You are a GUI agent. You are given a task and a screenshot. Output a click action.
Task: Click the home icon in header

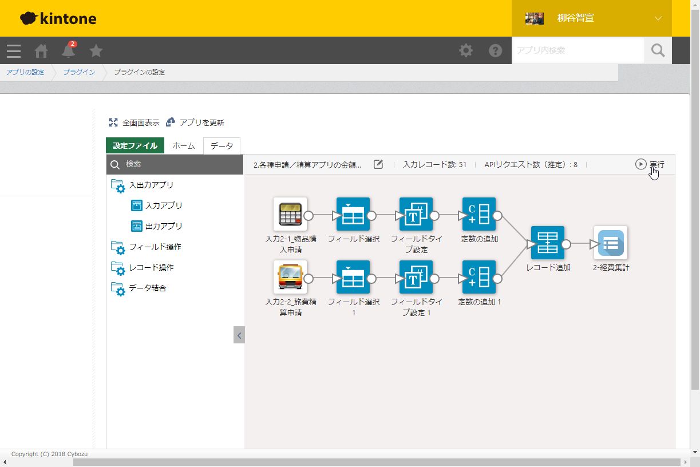point(41,51)
